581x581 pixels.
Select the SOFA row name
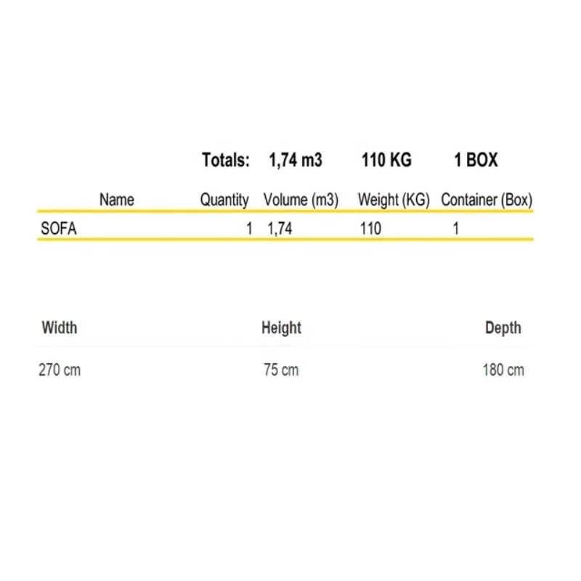coord(59,229)
